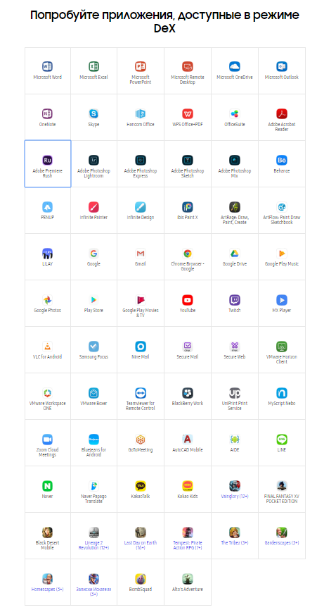317x610 pixels.
Task: Click the Adobe Photoshop Lightroom icon
Action: click(x=93, y=161)
